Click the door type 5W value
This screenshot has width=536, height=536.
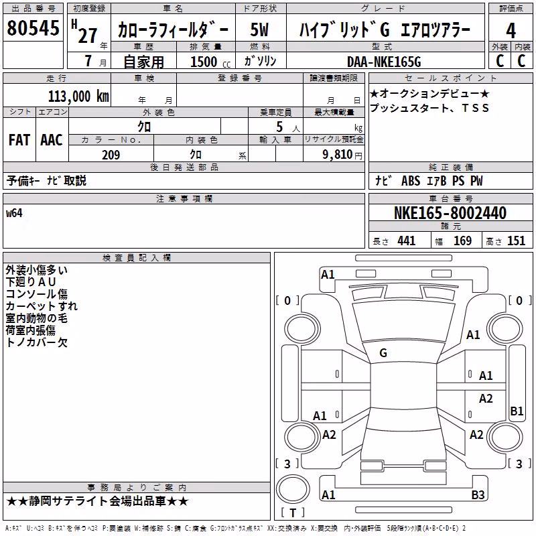260,29
